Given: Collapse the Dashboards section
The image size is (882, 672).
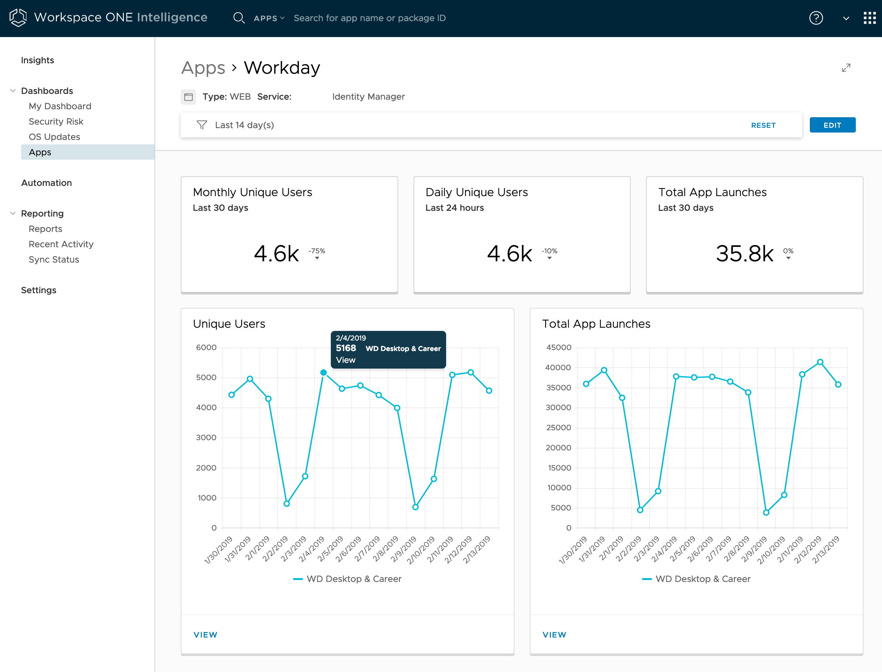Looking at the screenshot, I should tap(13, 91).
